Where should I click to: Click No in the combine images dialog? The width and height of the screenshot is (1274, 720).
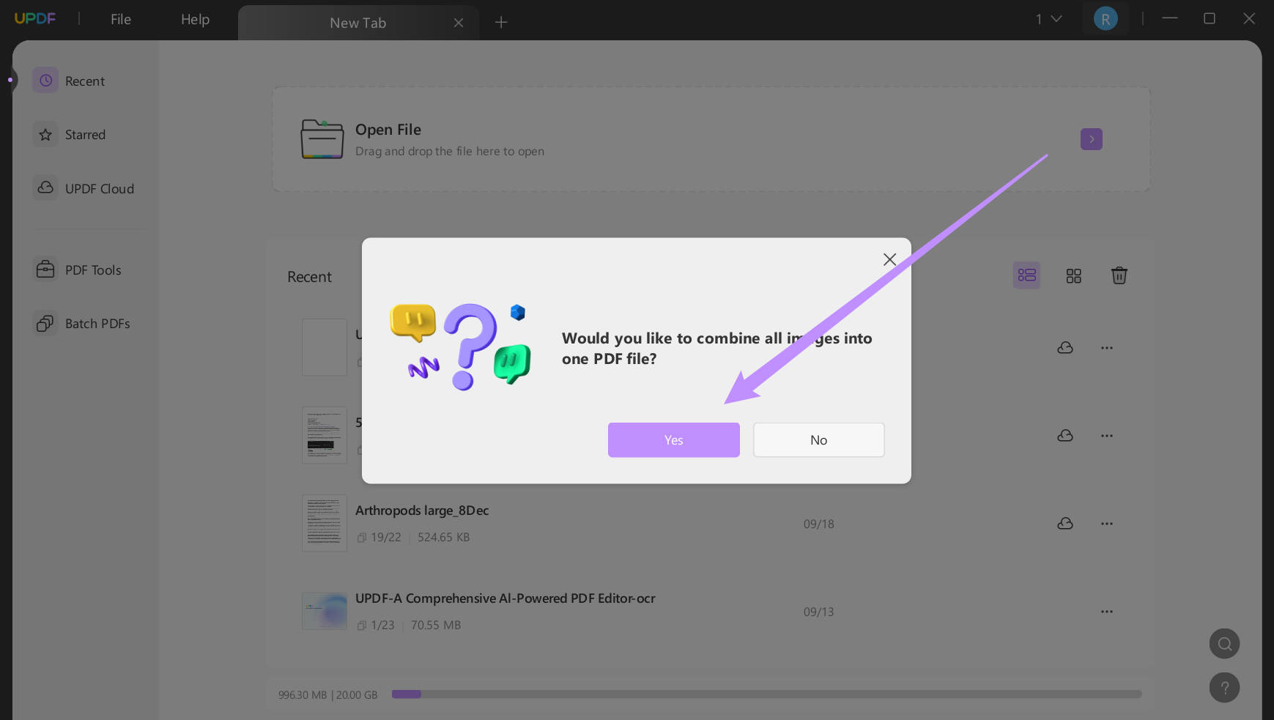tap(818, 439)
